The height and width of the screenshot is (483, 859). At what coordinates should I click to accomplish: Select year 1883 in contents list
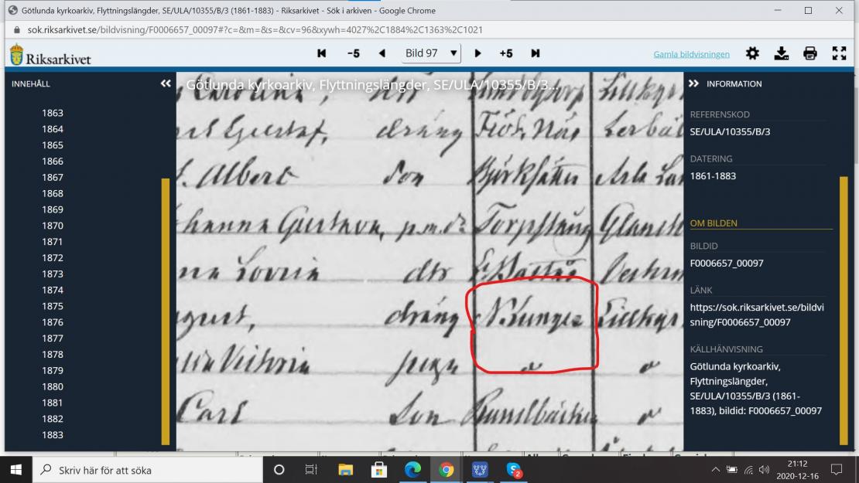[53, 435]
